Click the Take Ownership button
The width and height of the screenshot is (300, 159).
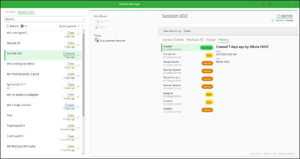pyautogui.click(x=172, y=31)
